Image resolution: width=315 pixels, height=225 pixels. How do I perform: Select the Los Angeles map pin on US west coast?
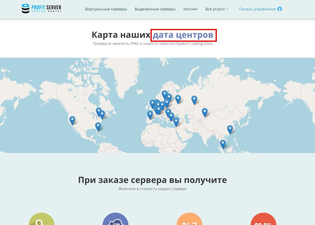click(72, 121)
